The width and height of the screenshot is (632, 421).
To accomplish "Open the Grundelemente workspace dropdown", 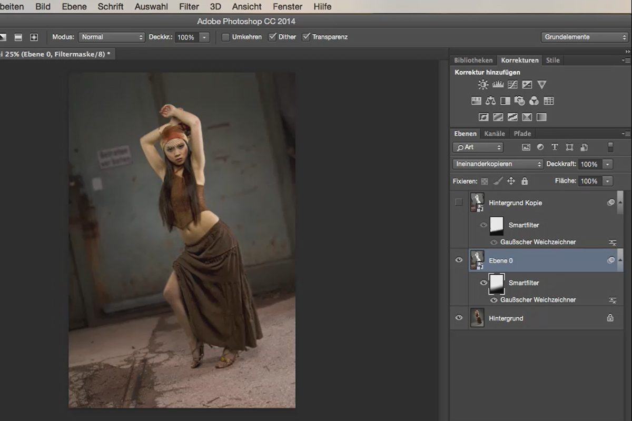I will point(585,37).
